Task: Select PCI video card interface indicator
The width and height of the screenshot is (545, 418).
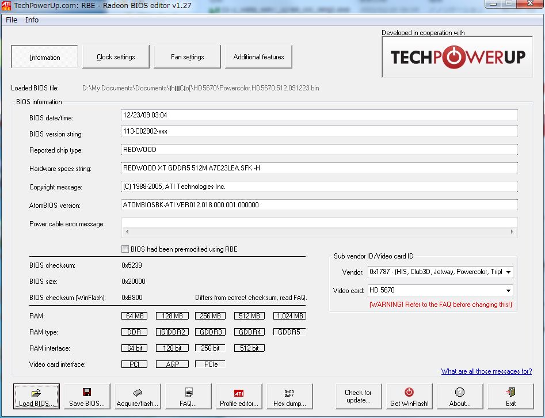Action: pyautogui.click(x=134, y=364)
